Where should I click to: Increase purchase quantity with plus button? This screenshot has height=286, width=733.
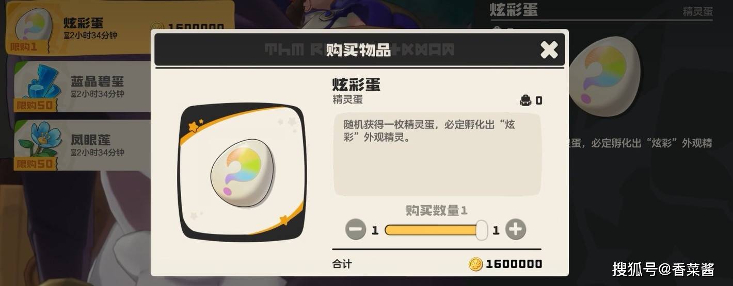click(516, 229)
